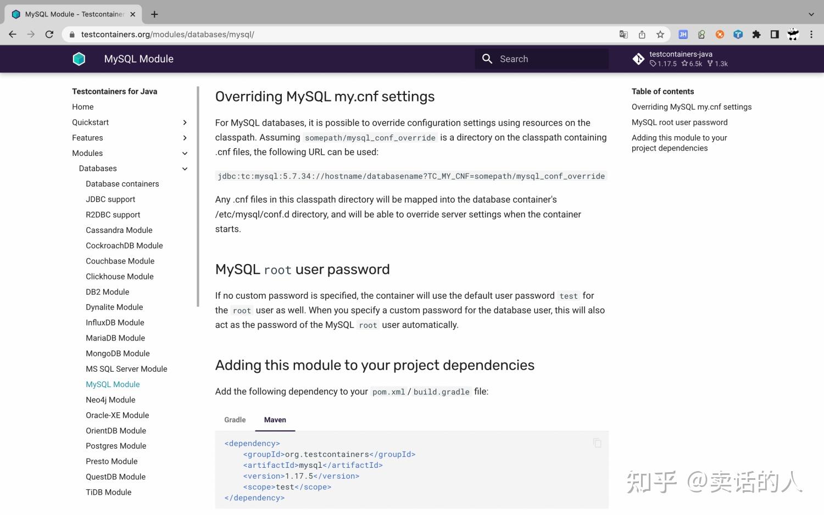Click the sidebar scrollbar
The width and height of the screenshot is (824, 515).
[198, 197]
